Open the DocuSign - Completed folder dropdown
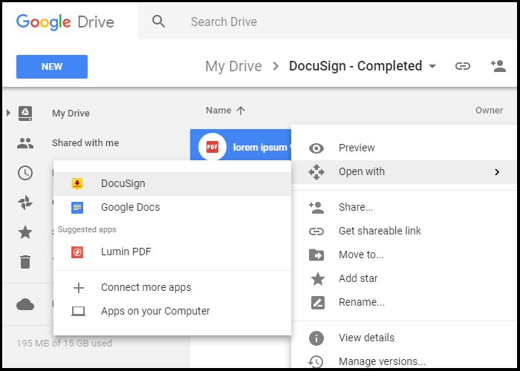 (x=432, y=67)
